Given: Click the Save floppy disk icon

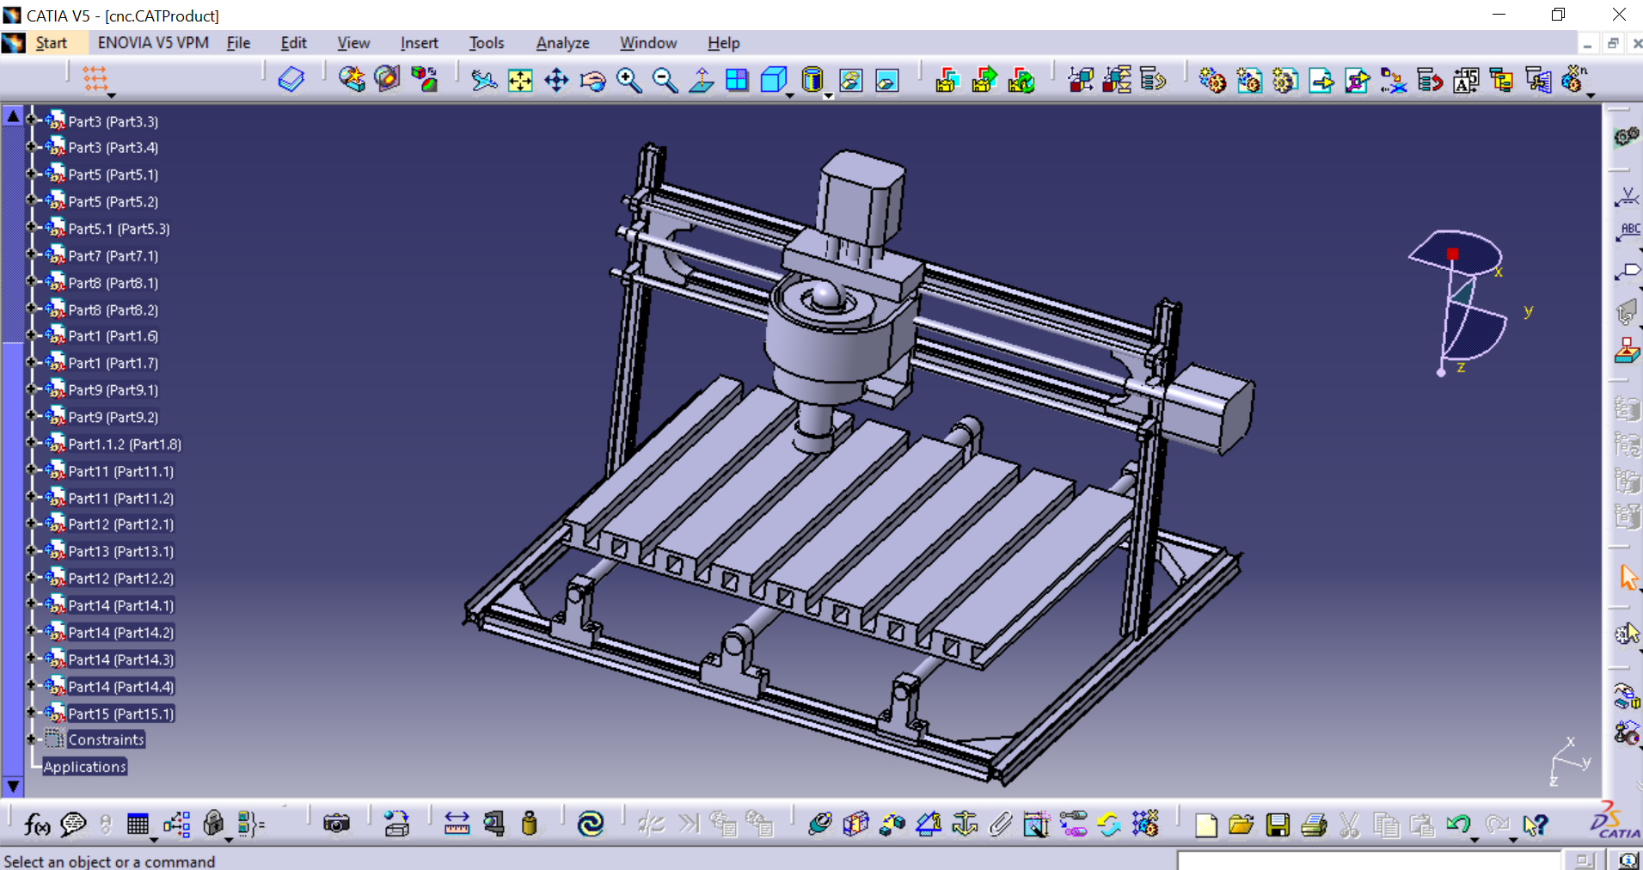Looking at the screenshot, I should pos(1278,826).
